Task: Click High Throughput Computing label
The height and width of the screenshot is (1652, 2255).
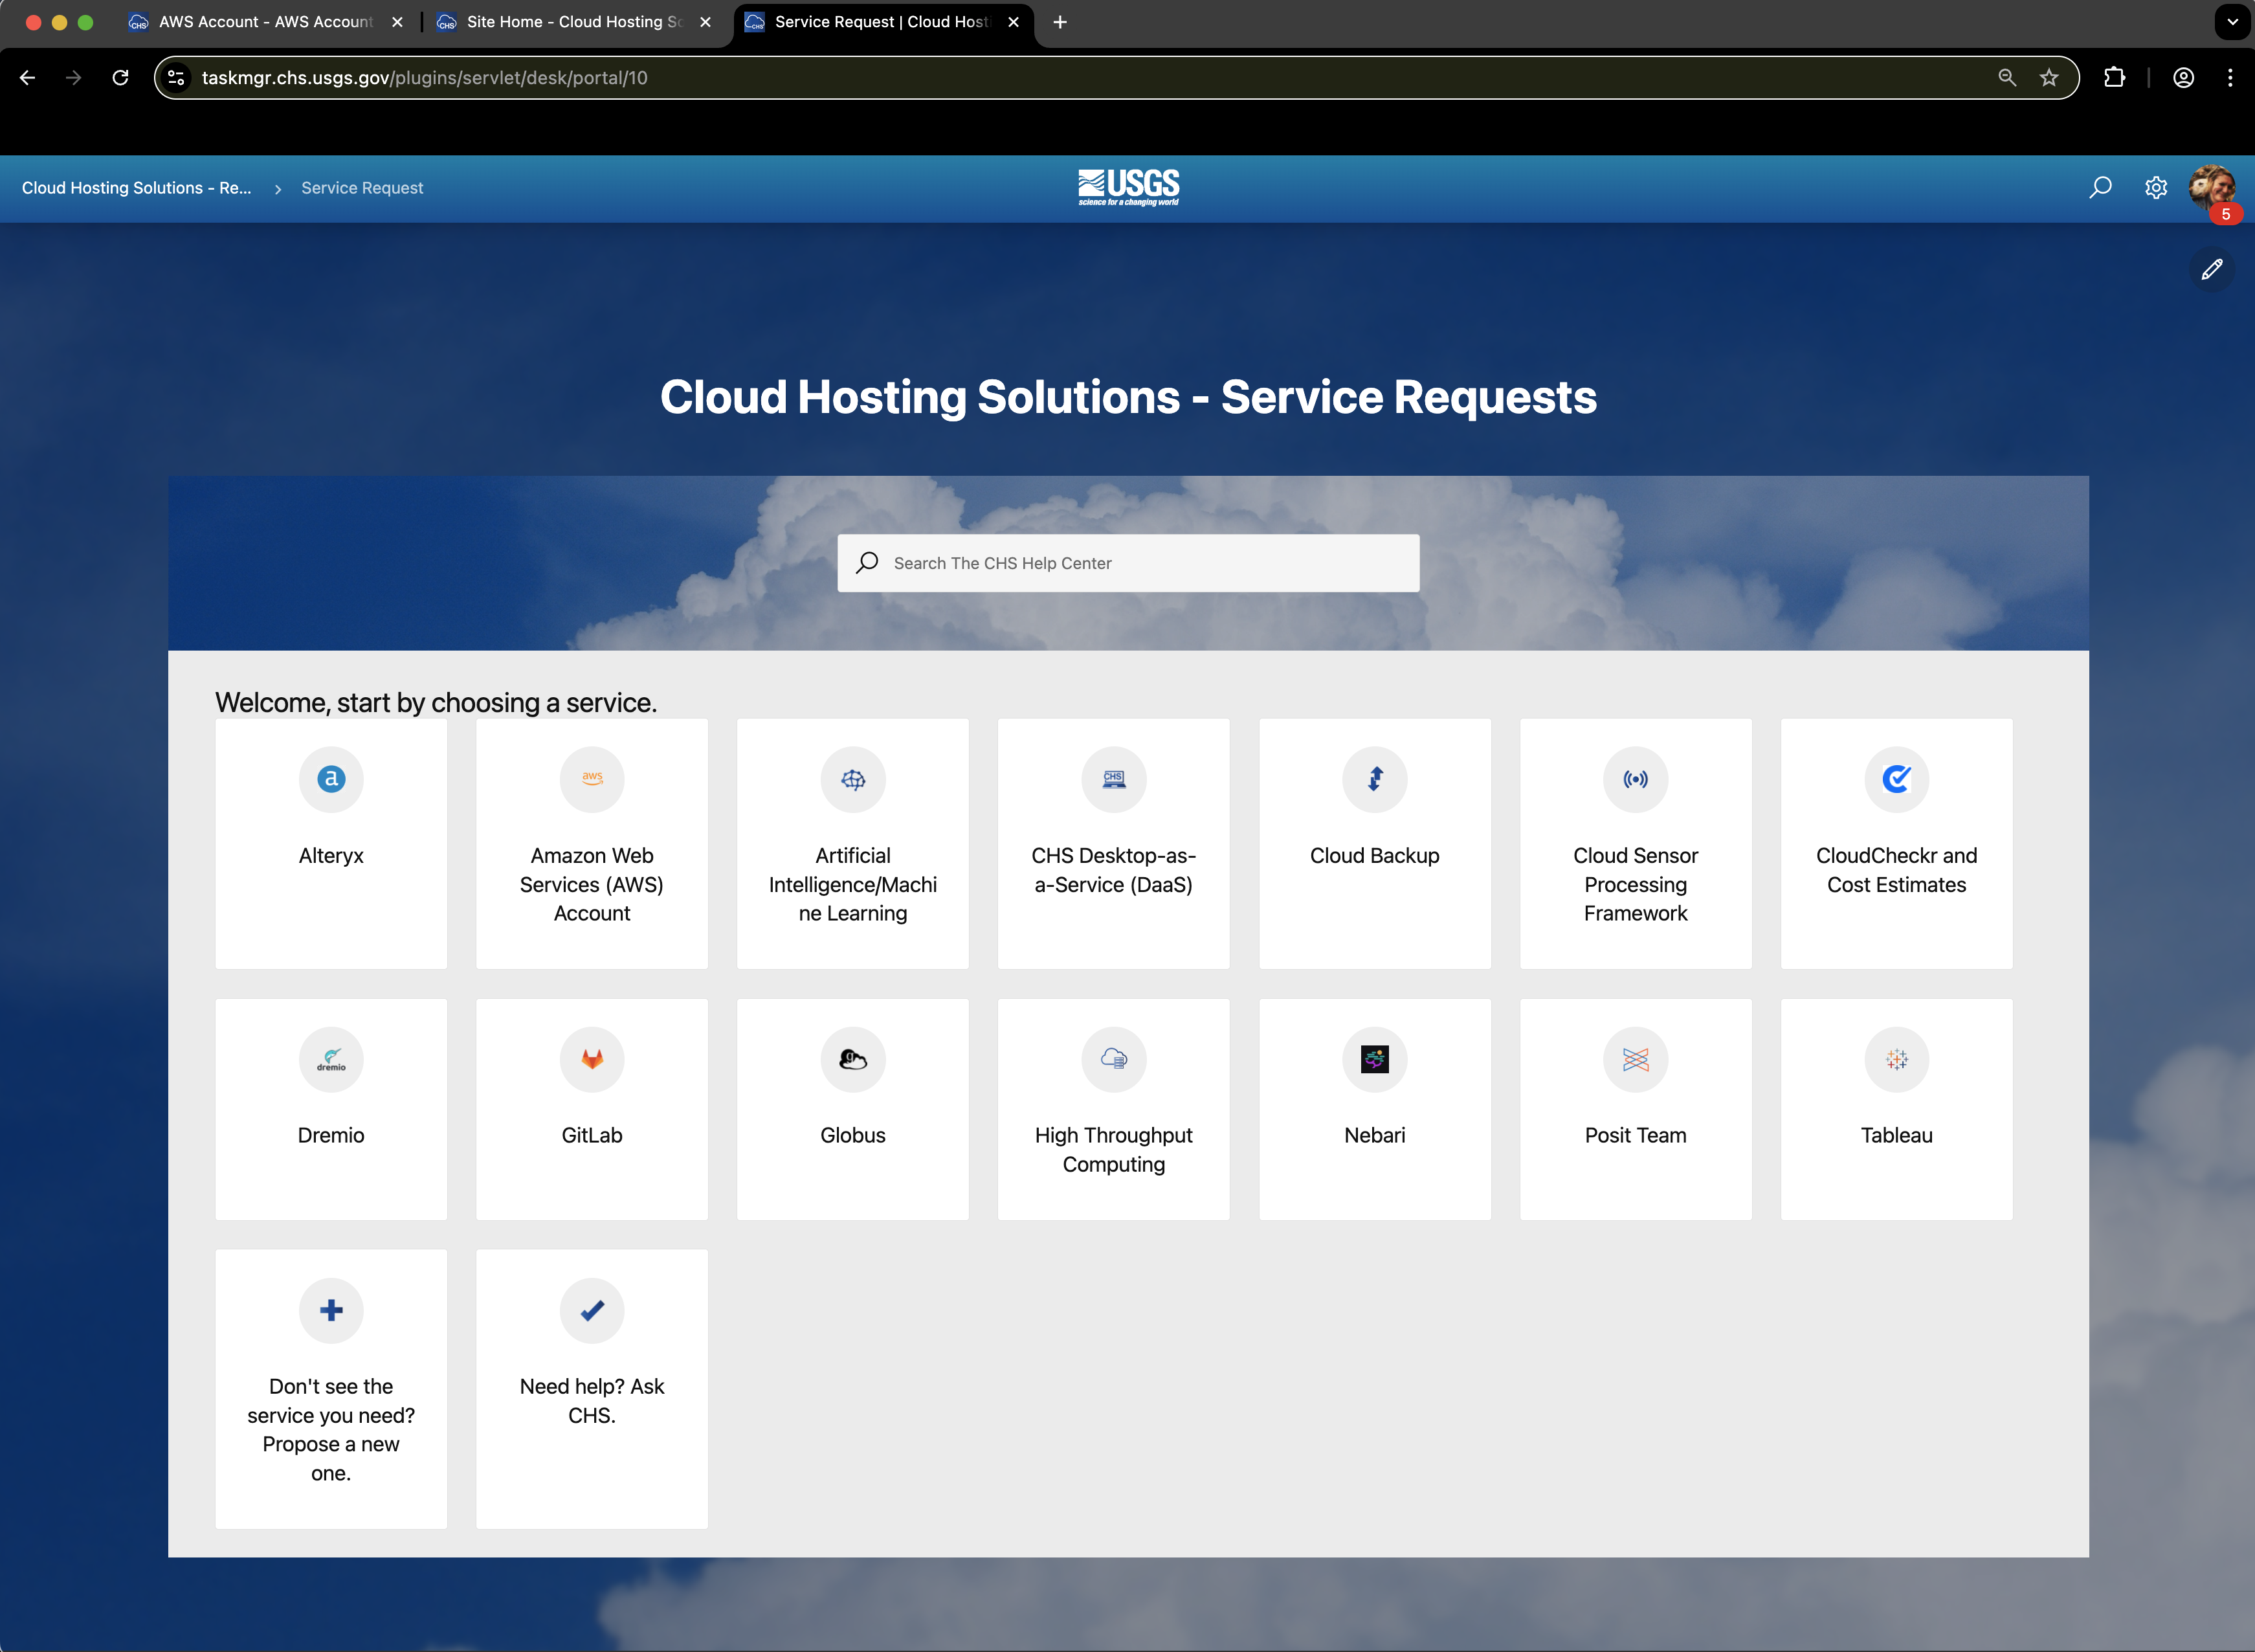Action: click(x=1114, y=1150)
